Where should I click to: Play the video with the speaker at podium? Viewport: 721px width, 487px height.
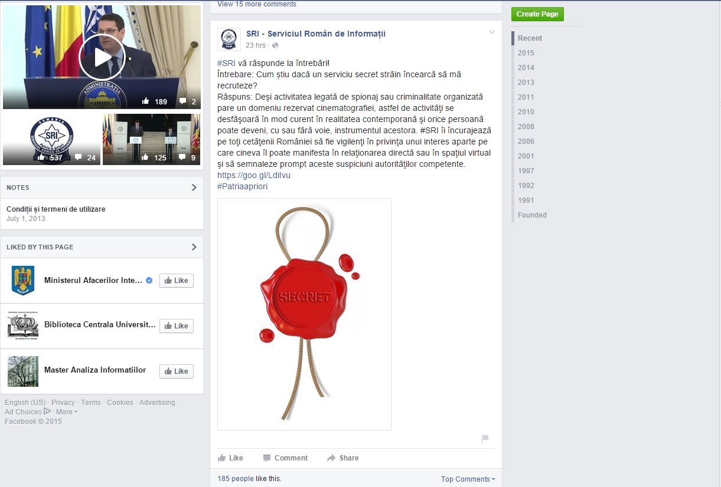(x=102, y=57)
